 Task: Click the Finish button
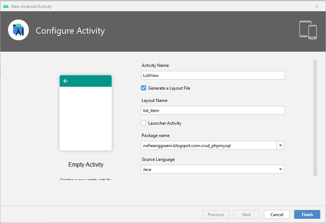pos(307,214)
